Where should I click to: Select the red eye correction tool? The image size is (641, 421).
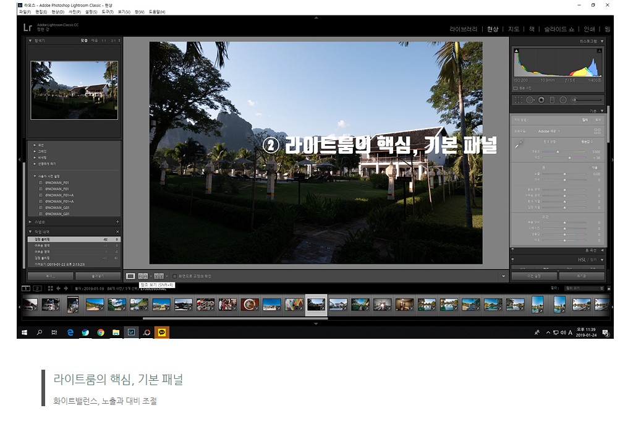(541, 100)
